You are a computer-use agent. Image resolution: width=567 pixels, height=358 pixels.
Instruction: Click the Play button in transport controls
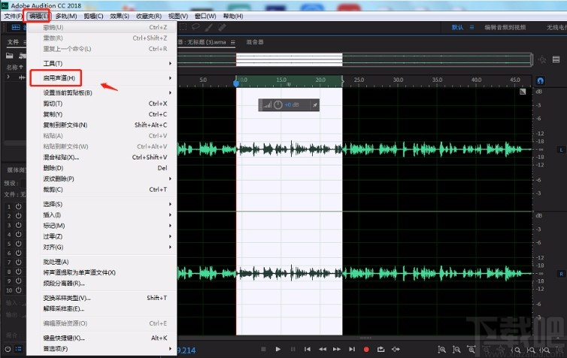pos(277,349)
